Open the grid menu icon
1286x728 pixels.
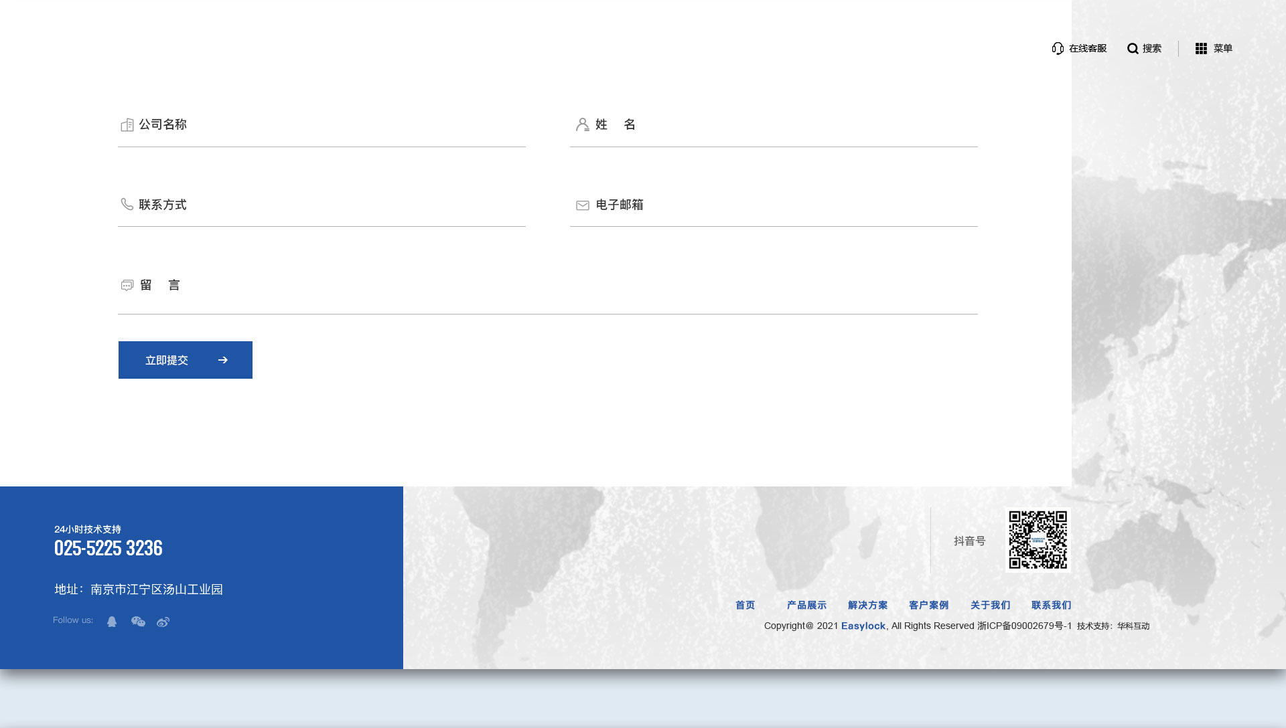(x=1201, y=48)
